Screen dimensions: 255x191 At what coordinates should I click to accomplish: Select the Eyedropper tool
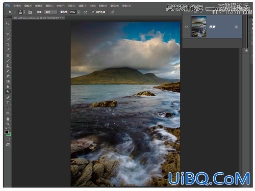click(x=8, y=50)
